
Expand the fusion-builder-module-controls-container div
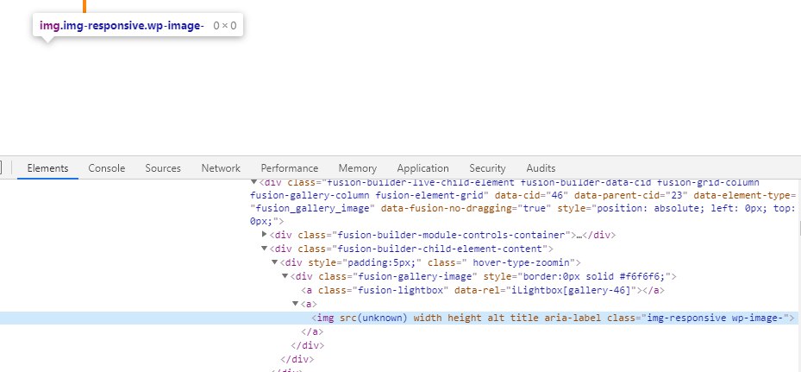click(264, 235)
